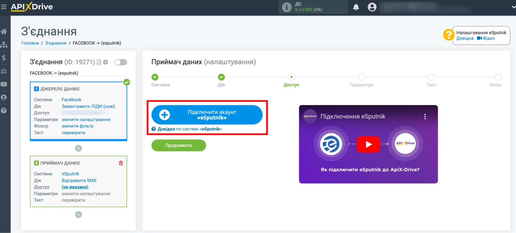This screenshot has height=233, width=516.
Task: Open video tutorials sidebar icon
Action: 4,84
